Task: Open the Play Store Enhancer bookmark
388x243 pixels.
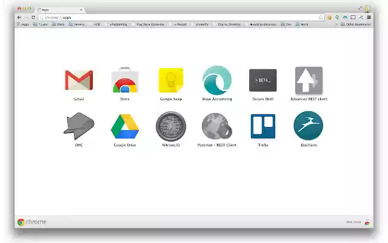Action: point(148,24)
